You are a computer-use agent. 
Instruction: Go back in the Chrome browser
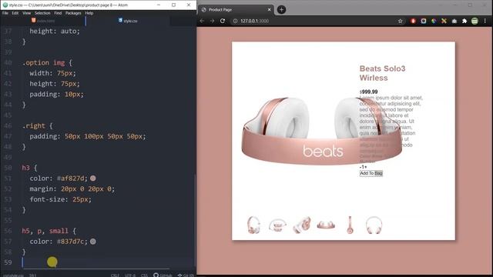(x=202, y=21)
